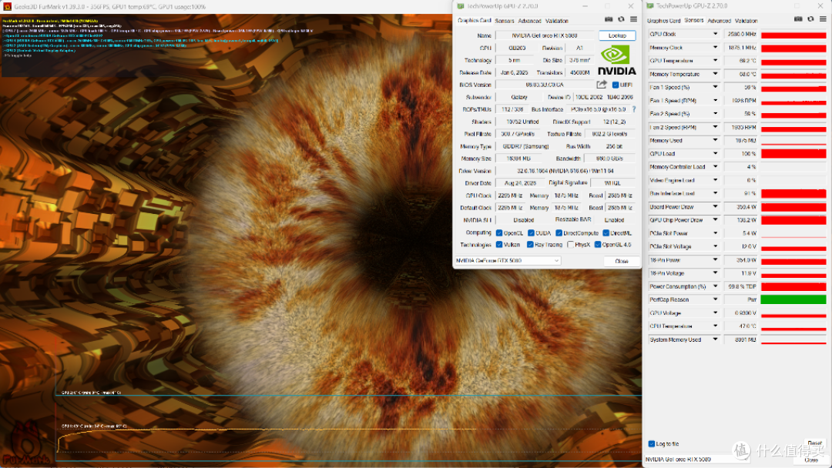
Task: Open hamburger menu in Graphics Card window
Action: 633,19
